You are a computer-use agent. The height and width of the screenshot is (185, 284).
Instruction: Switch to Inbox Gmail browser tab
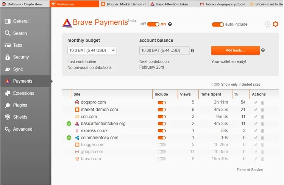point(223,4)
